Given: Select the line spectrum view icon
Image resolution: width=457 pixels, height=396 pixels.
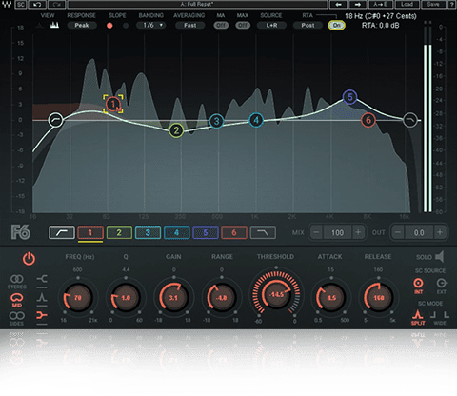Looking at the screenshot, I should pos(40,26).
